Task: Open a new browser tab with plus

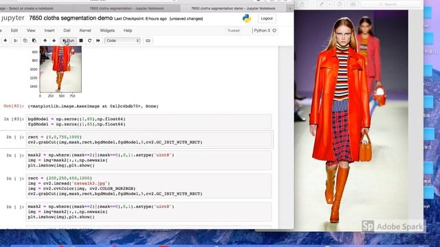Action: (x=290, y=8)
